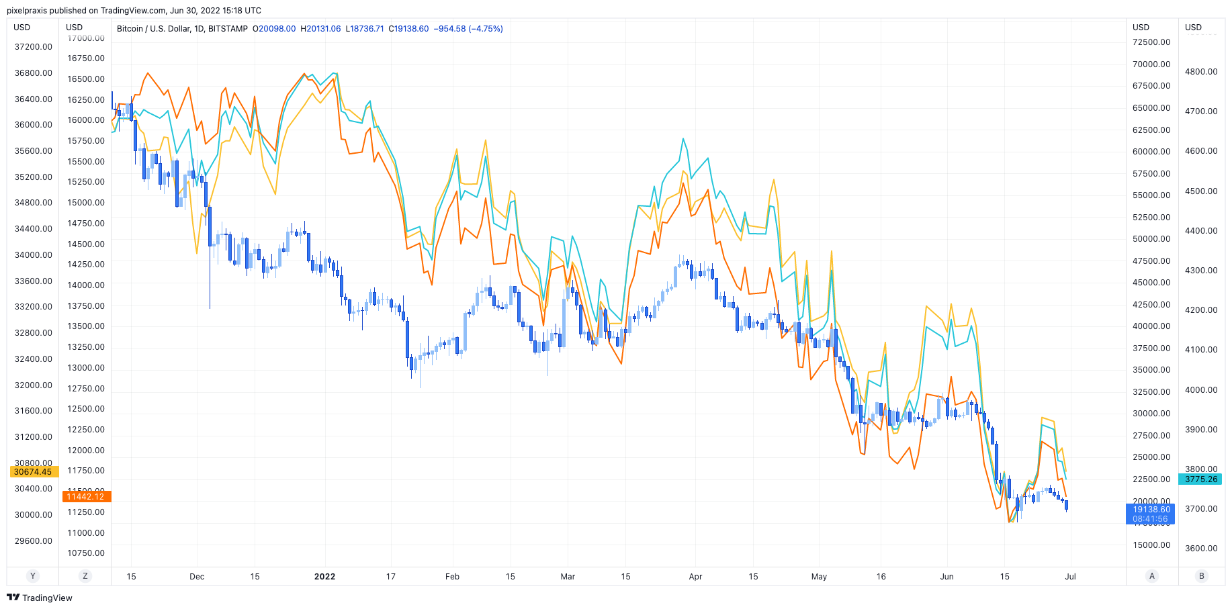Click the 45000.00 tick on the price scale
Screen dimensions: 1232x609
[1151, 283]
